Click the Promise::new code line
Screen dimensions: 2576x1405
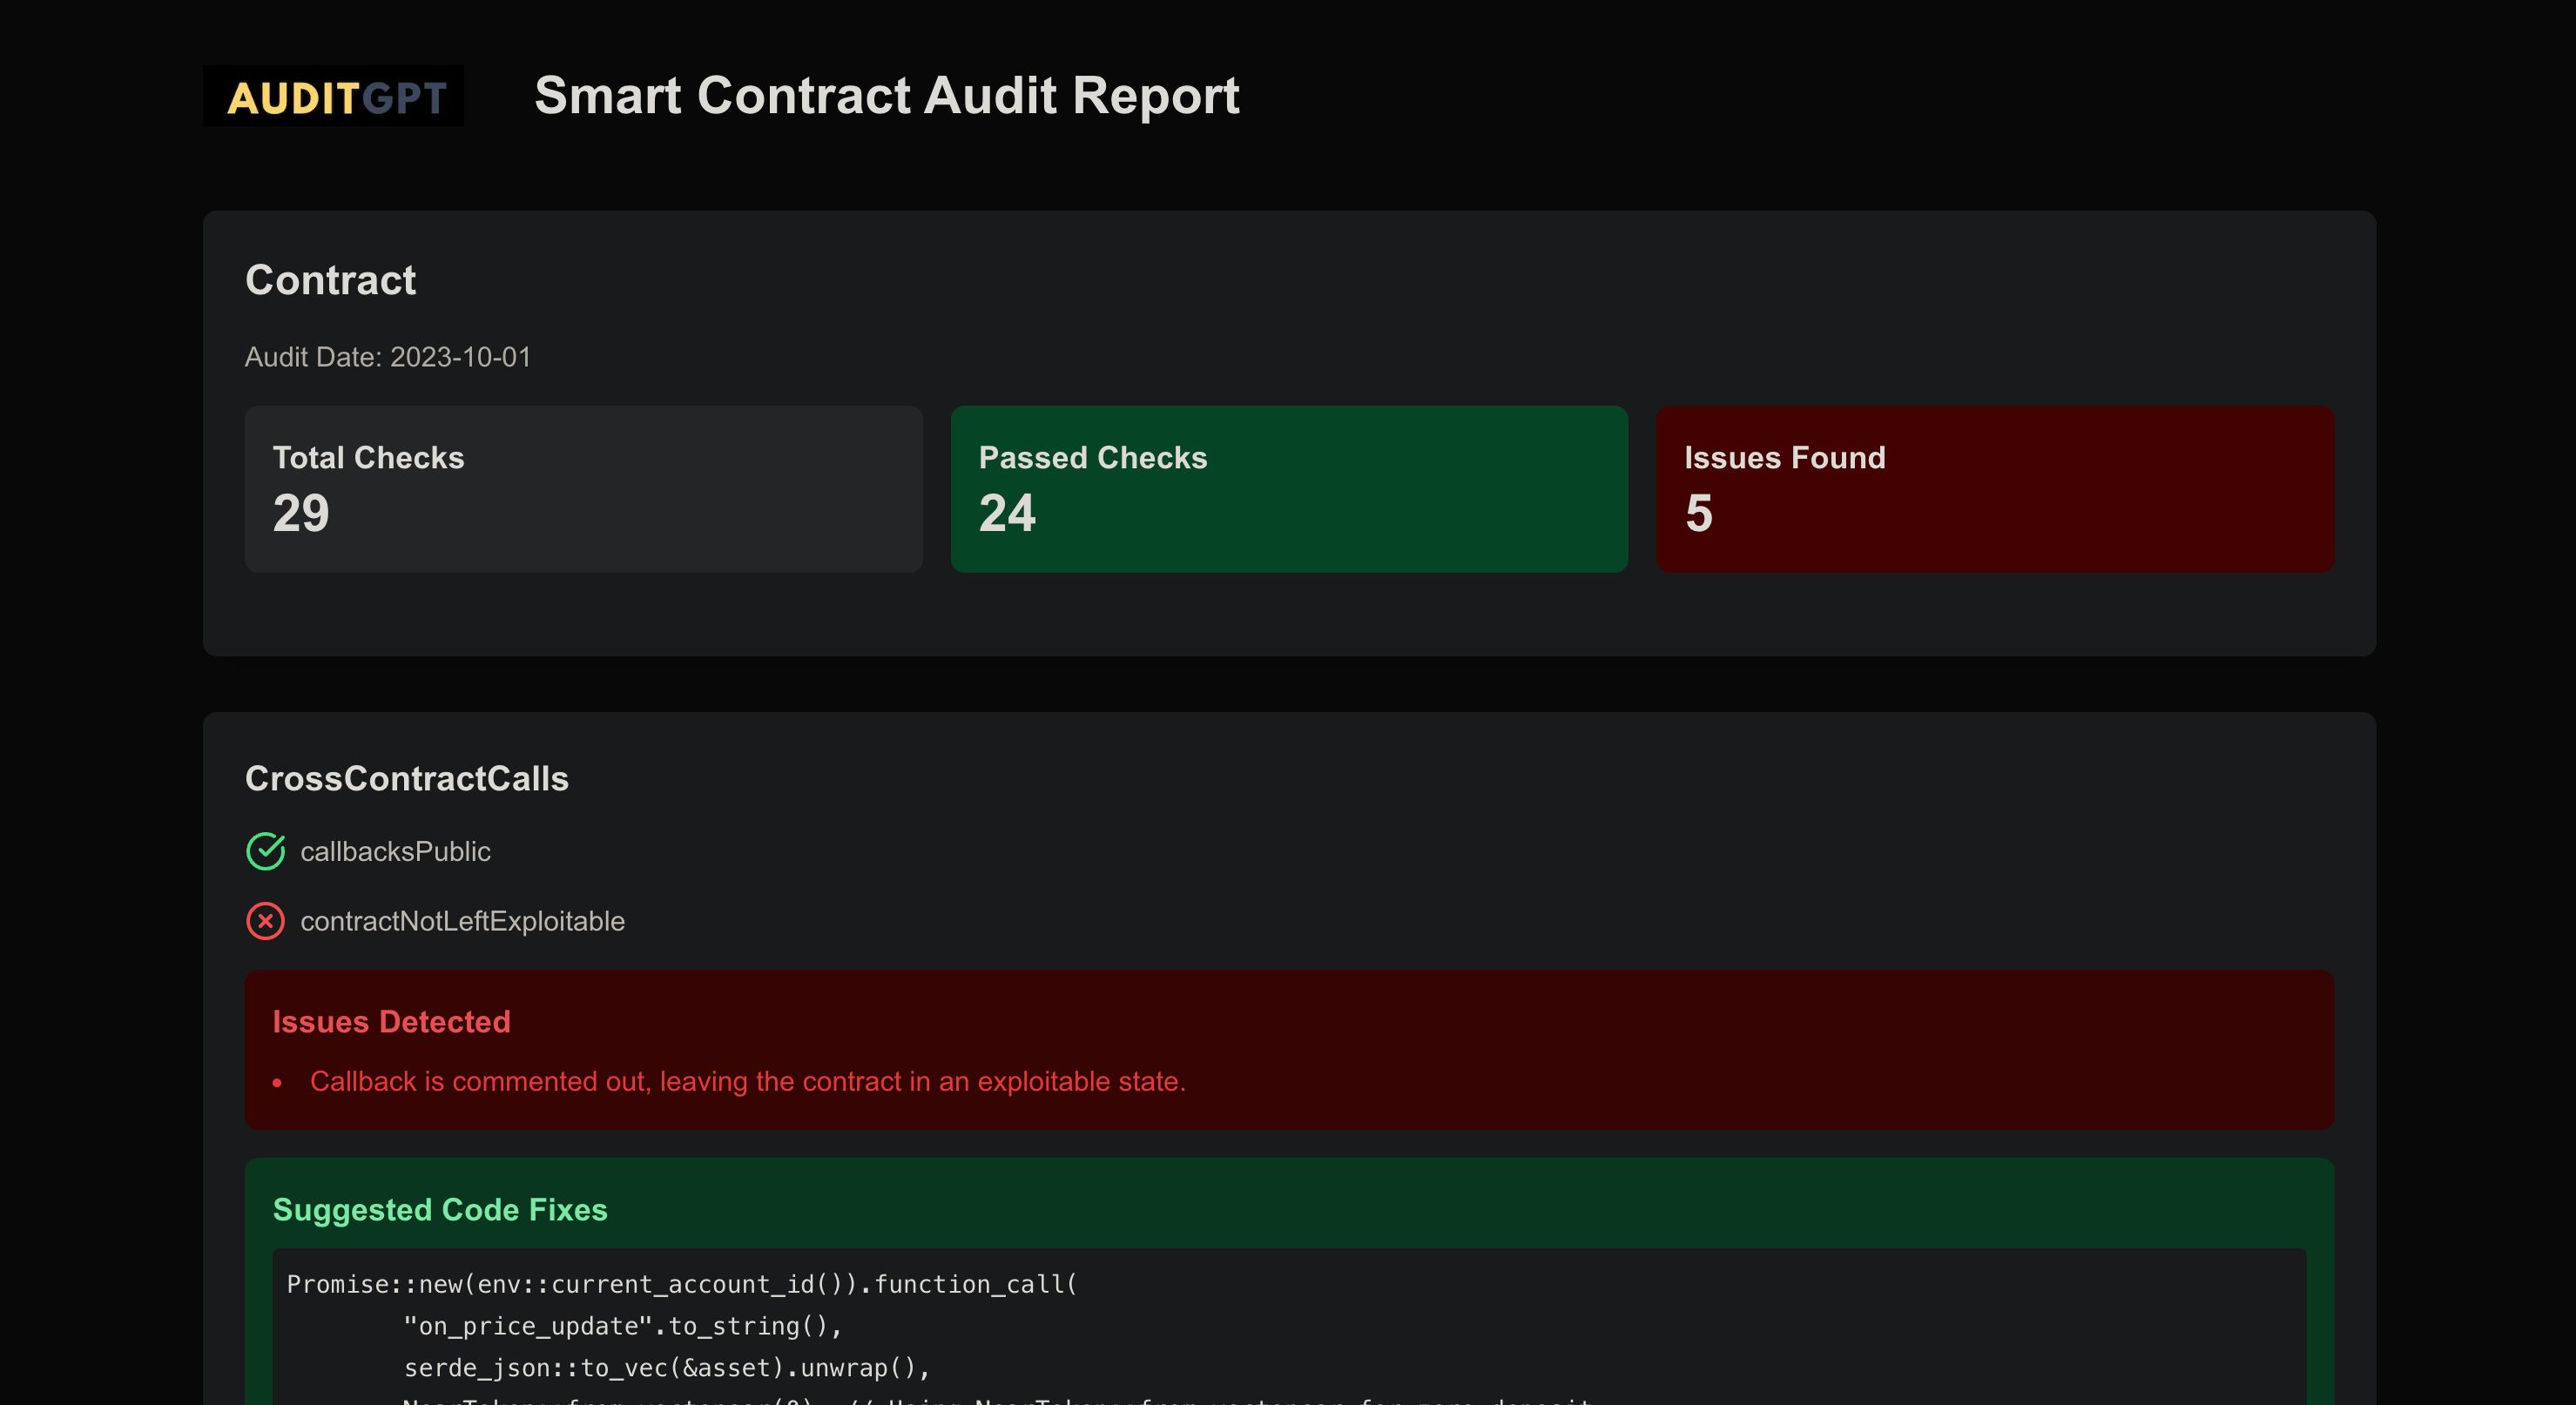(682, 1284)
